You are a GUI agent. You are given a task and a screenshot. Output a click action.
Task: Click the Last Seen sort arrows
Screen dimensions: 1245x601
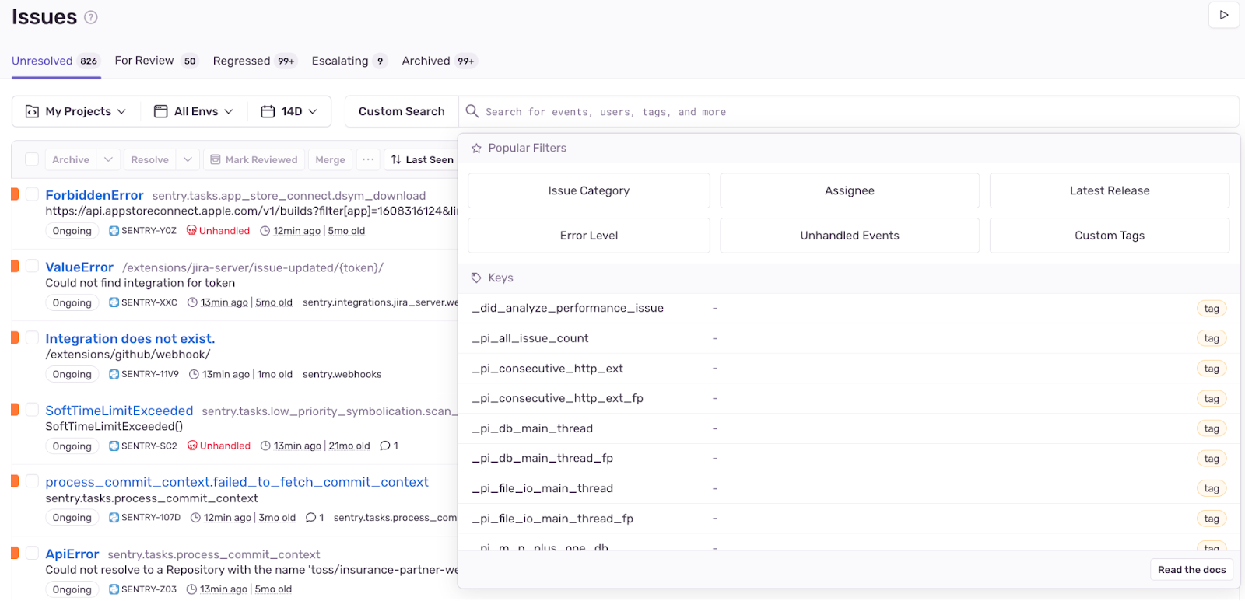(x=396, y=159)
